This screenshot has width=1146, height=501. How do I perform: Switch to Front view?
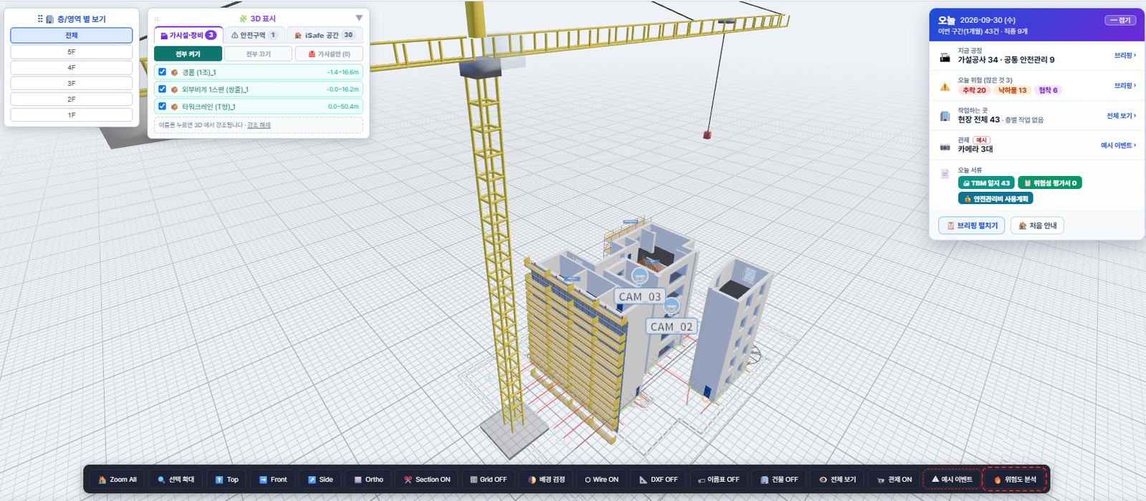pyautogui.click(x=273, y=480)
